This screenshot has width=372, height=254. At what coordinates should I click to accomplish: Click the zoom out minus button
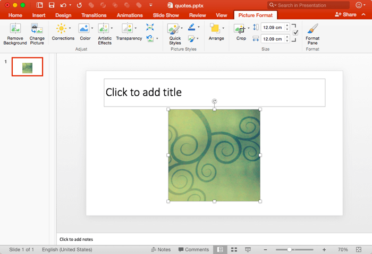tap(266, 250)
